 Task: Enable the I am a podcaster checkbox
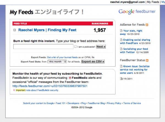75,47
